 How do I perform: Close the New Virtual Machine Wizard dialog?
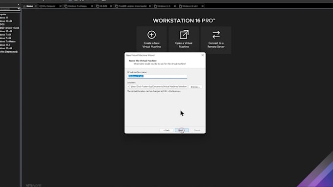pyautogui.click(x=202, y=55)
